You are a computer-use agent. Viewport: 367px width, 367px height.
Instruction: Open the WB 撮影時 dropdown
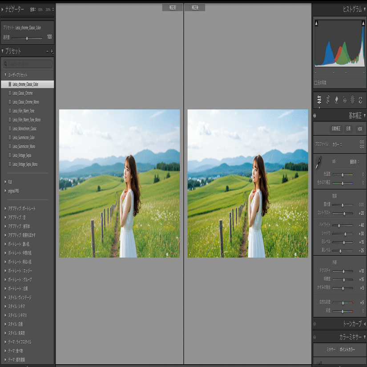pos(355,162)
